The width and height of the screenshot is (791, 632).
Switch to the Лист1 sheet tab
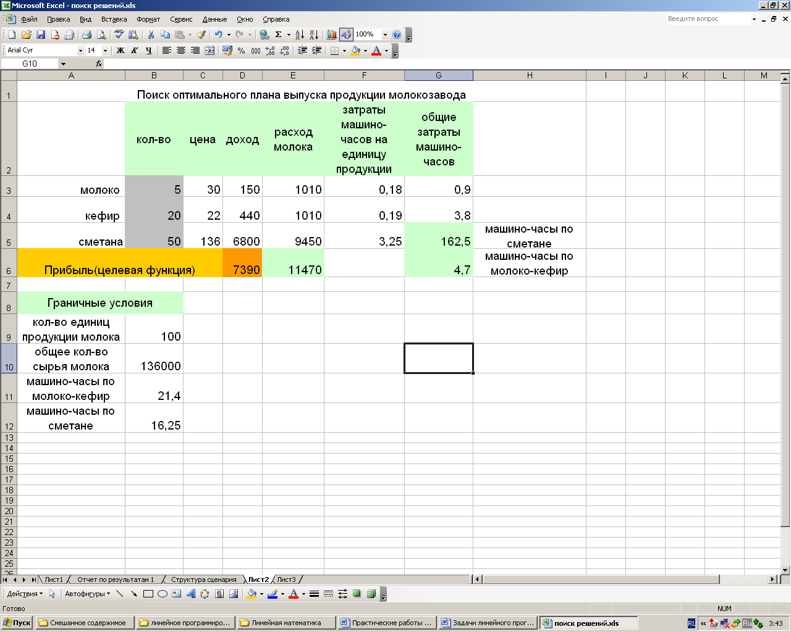pos(54,580)
